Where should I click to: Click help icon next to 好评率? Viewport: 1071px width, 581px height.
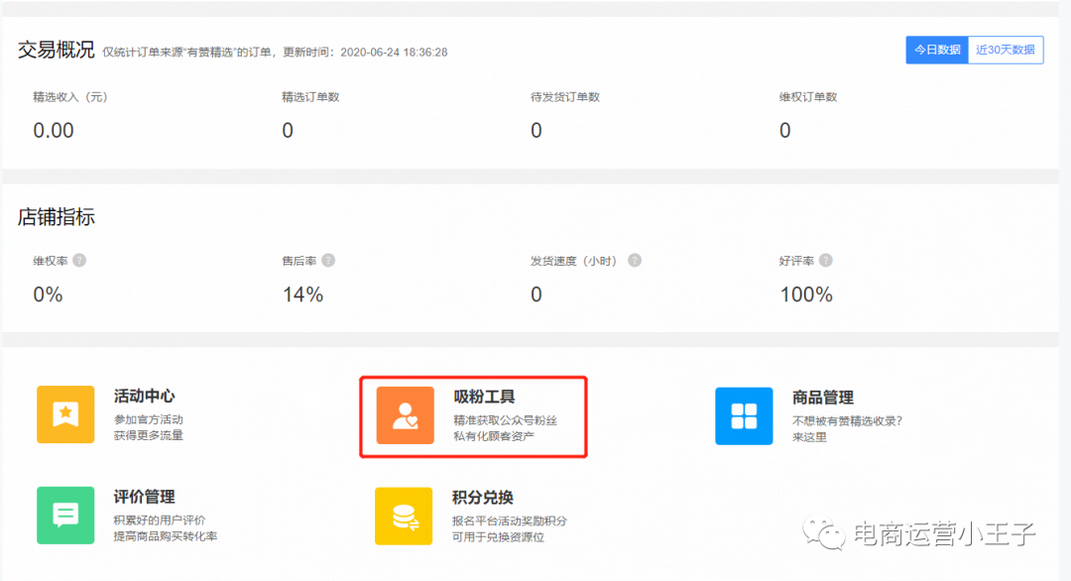[x=825, y=261]
